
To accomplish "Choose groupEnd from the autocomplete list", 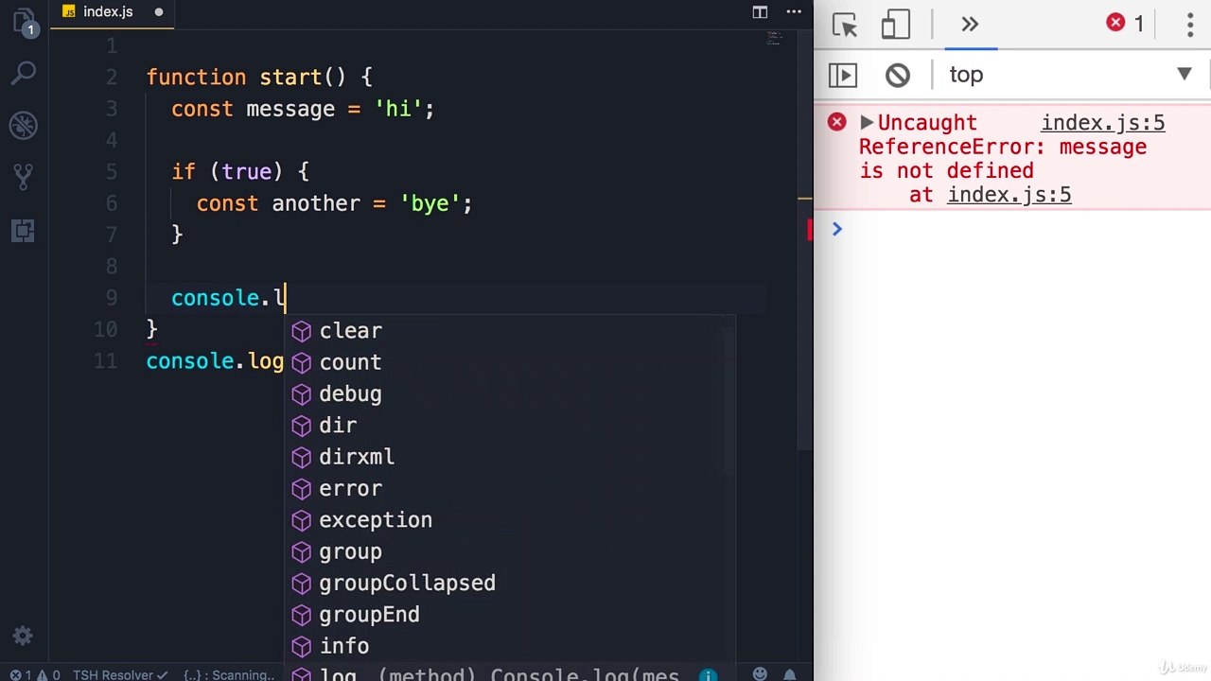I will 510,615.
